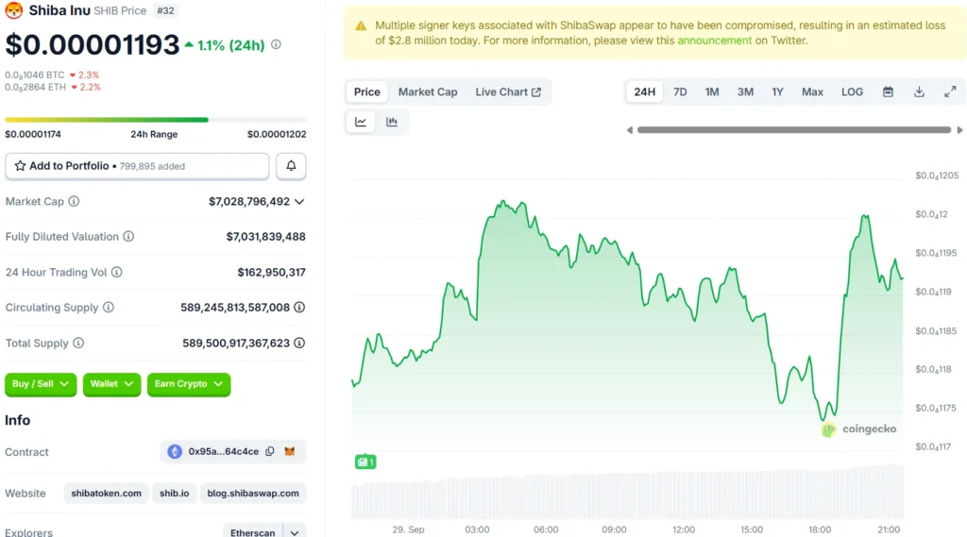Select the 7D time range
Screen dimensions: 967x537
(x=680, y=92)
